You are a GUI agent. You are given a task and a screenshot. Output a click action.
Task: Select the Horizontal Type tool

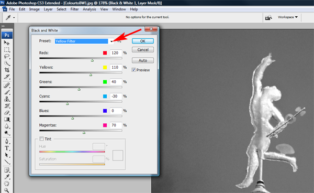pyautogui.click(x=7, y=148)
